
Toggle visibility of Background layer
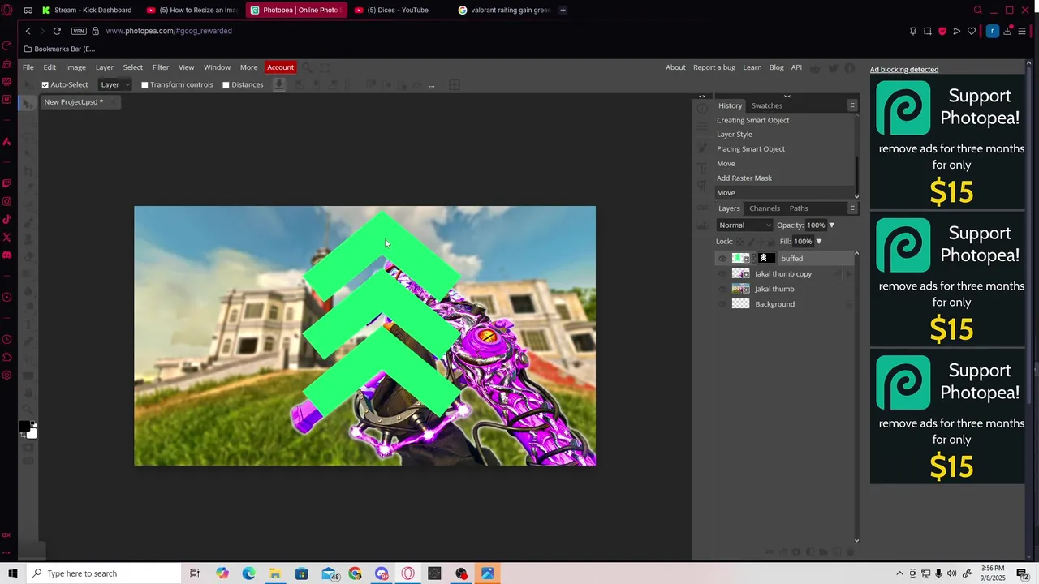pos(722,304)
